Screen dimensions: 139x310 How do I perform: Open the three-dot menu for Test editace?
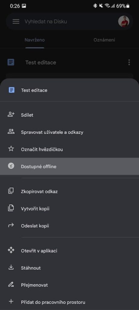(x=129, y=62)
